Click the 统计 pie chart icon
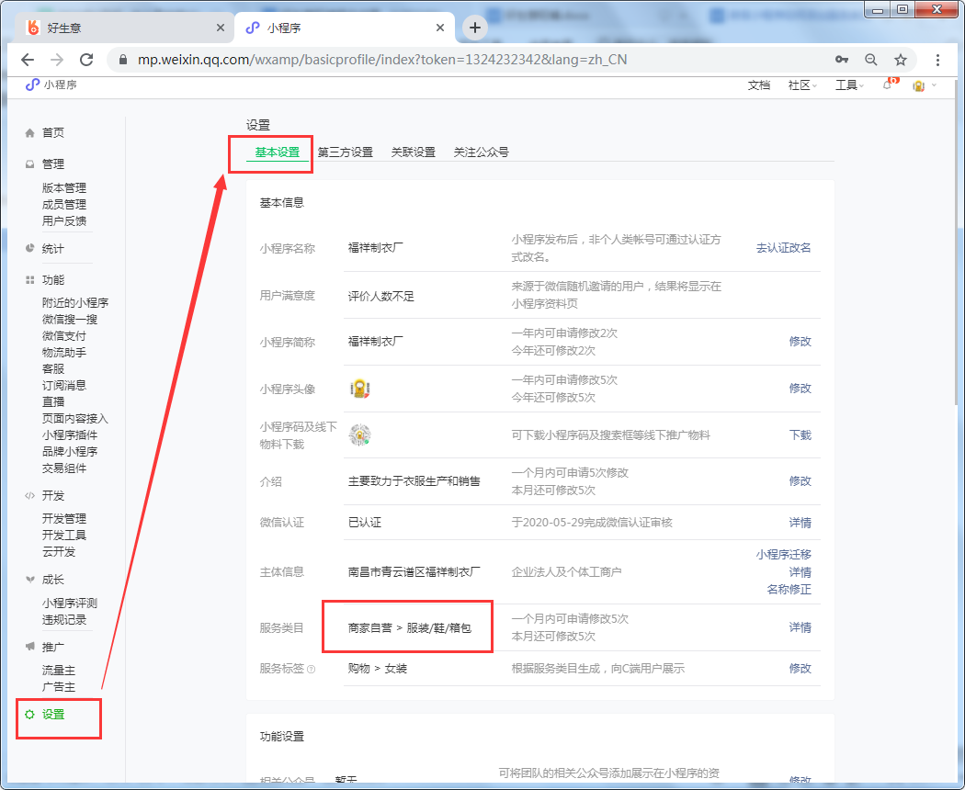Screen dimensions: 965x790 [x=29, y=249]
